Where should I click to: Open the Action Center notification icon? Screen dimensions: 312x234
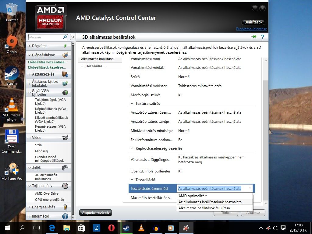tap(283, 228)
